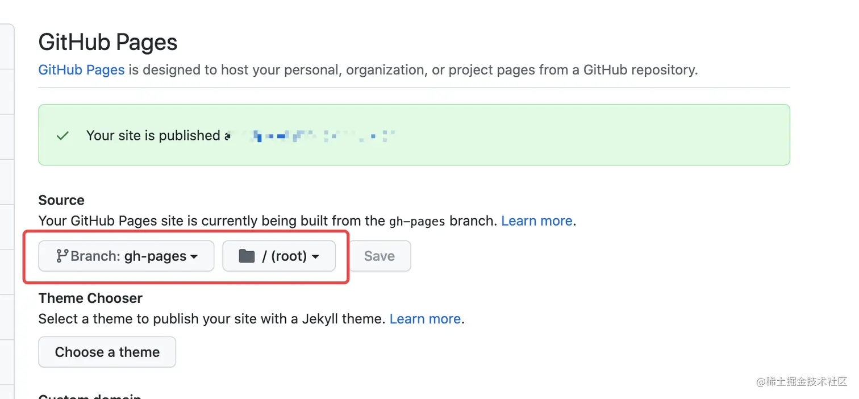Click the 'Source' section heading
This screenshot has width=859, height=399.
[61, 200]
